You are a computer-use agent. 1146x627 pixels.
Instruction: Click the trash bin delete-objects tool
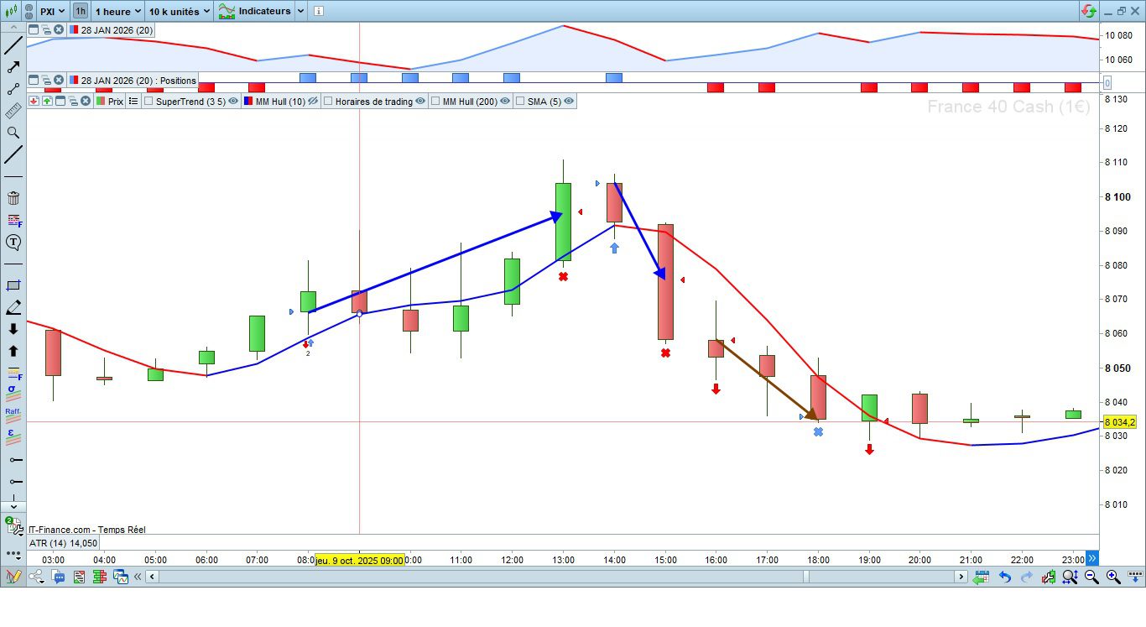(x=13, y=198)
